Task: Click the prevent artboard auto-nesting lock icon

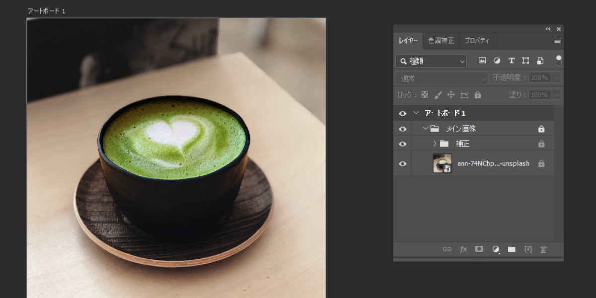Action: coord(464,95)
